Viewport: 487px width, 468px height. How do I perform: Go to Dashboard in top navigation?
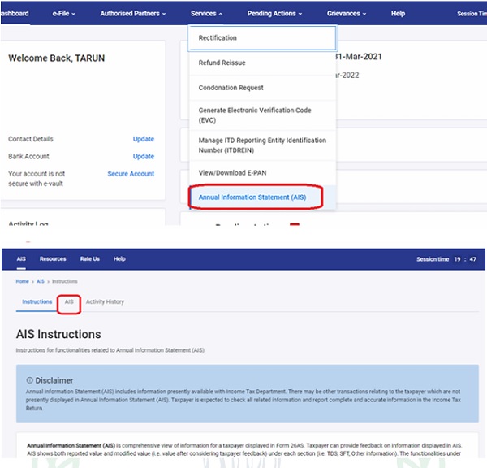click(x=15, y=13)
